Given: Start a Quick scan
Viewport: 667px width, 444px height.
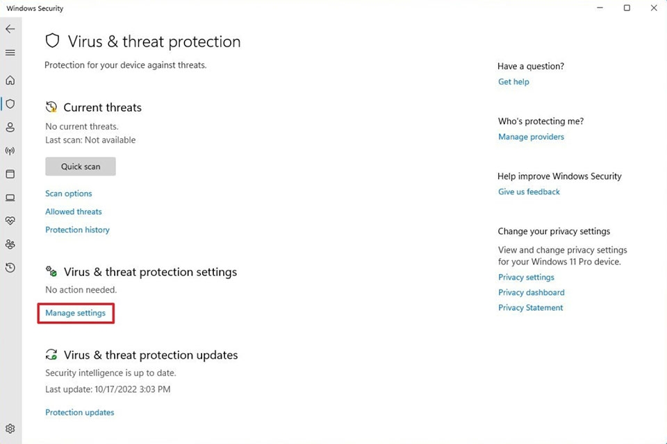Looking at the screenshot, I should (80, 166).
